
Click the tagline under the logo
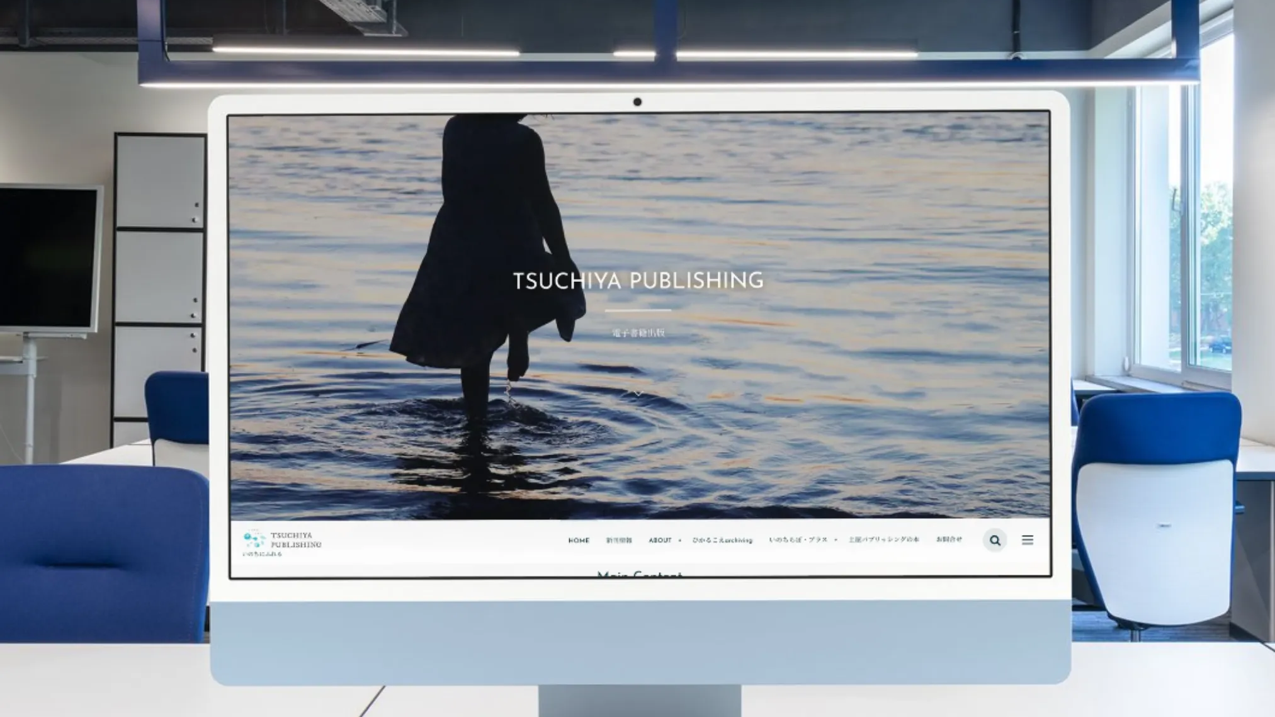point(262,555)
